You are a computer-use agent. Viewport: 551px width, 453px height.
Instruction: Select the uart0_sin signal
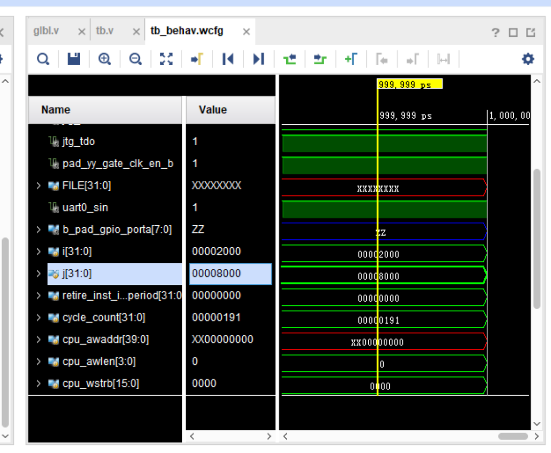85,207
